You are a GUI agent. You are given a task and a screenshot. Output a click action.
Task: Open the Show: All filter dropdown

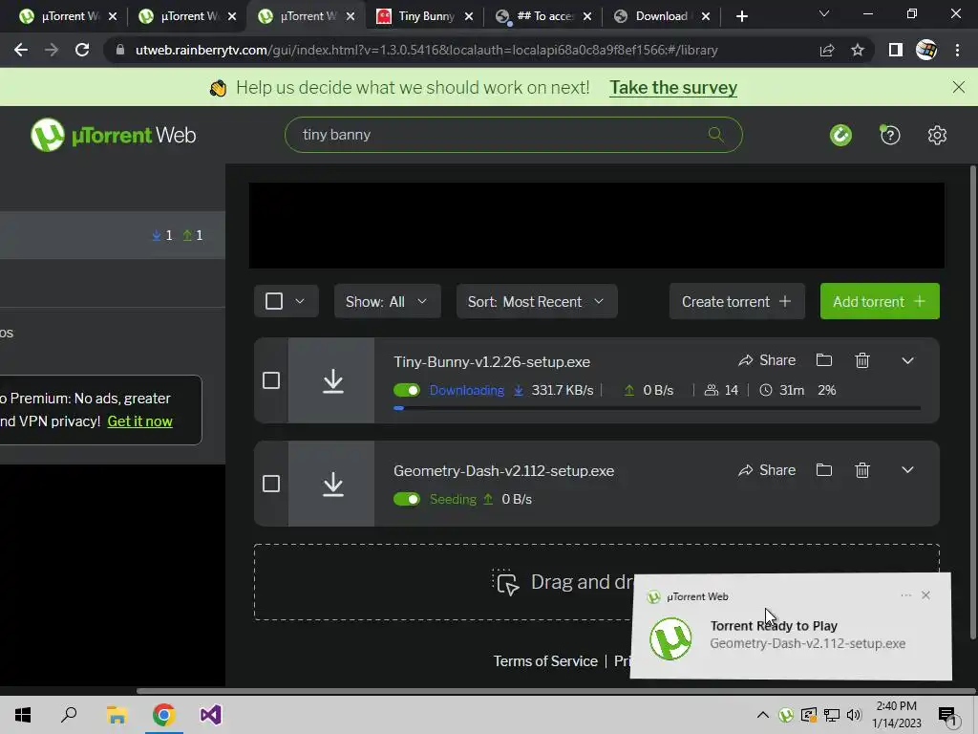pos(388,301)
